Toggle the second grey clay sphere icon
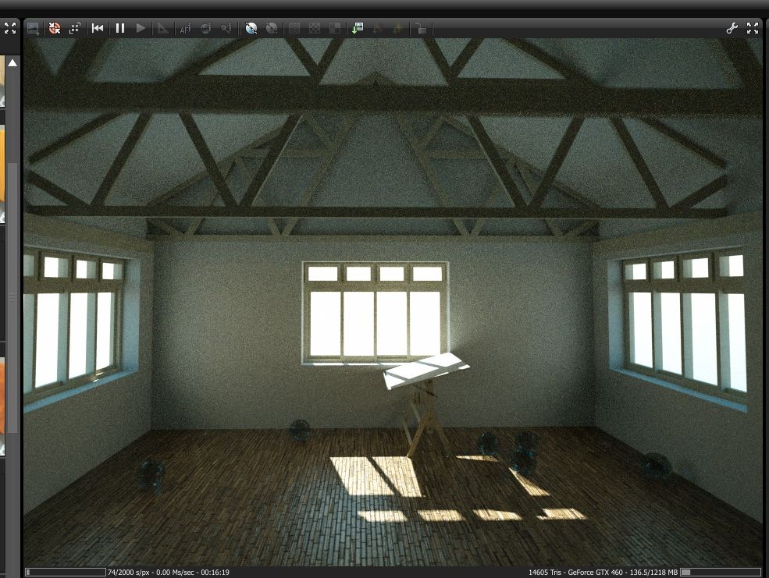Viewport: 769px width, 578px height. click(x=272, y=28)
